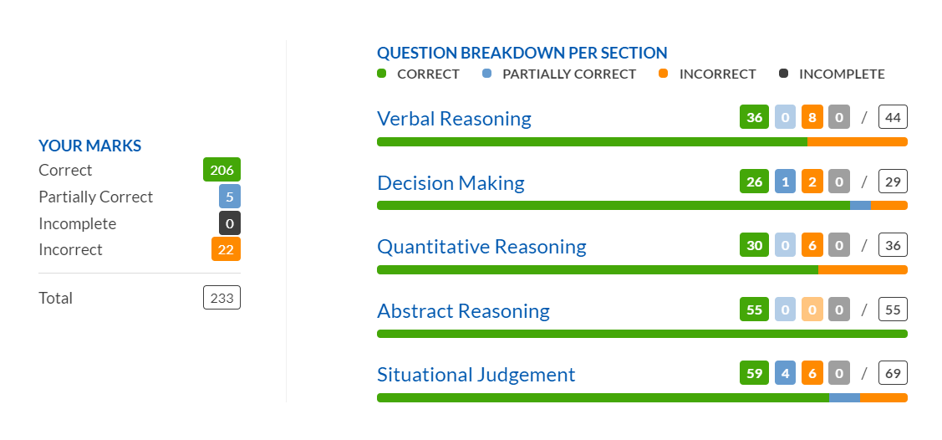Click the orange 22 incorrect marks badge
The width and height of the screenshot is (942, 440).
pos(226,248)
